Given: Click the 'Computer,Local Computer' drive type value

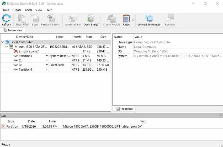Looking at the screenshot, I should click(152, 42).
